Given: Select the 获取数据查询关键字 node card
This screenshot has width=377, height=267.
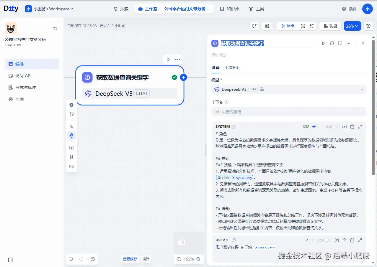Looking at the screenshot, I should click(x=130, y=85).
